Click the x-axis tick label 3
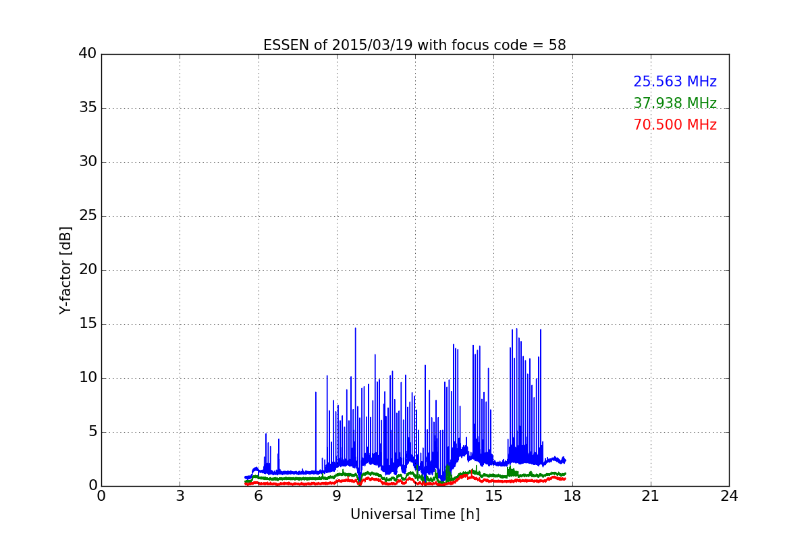Screen dimensions: 810x540 [180, 495]
